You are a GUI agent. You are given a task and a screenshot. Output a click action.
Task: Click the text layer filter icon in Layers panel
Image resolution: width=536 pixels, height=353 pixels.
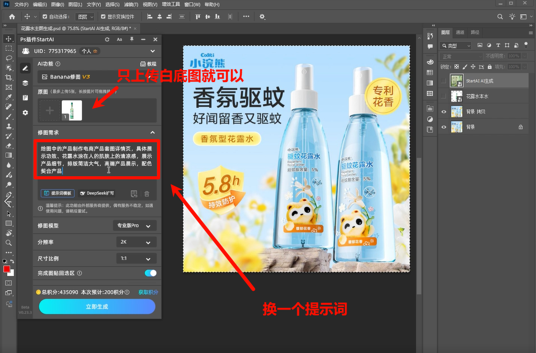498,45
